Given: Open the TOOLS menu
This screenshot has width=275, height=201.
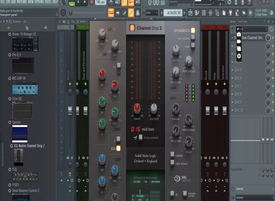Looking at the screenshot, I should coord(48,2).
